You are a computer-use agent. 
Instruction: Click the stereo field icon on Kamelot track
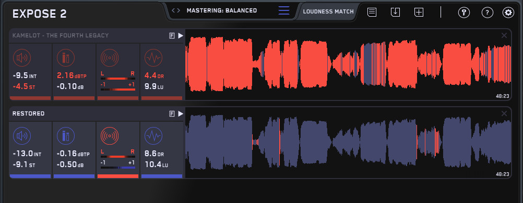click(x=110, y=58)
